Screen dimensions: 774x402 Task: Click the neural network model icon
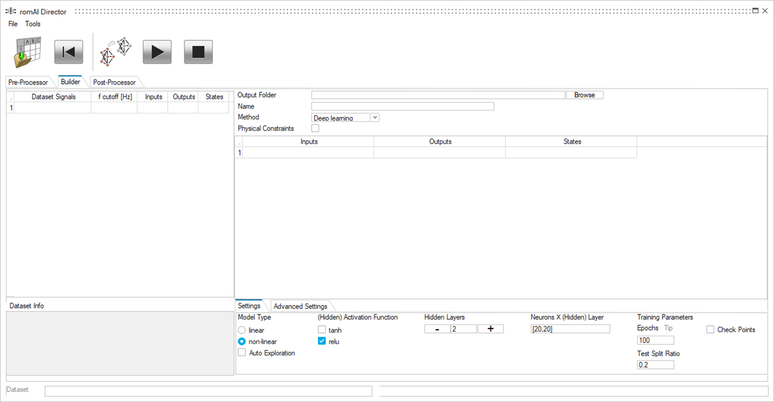pyautogui.click(x=115, y=51)
